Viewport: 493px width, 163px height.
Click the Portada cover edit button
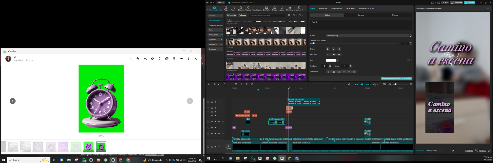(228, 147)
